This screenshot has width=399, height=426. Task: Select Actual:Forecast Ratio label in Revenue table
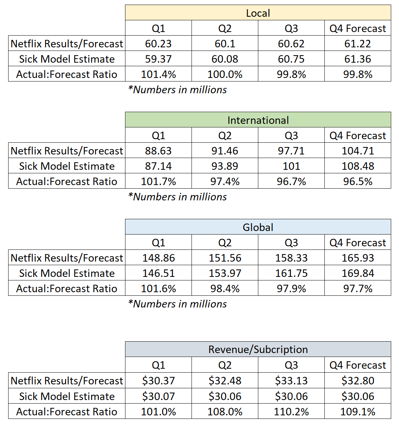click(x=67, y=411)
